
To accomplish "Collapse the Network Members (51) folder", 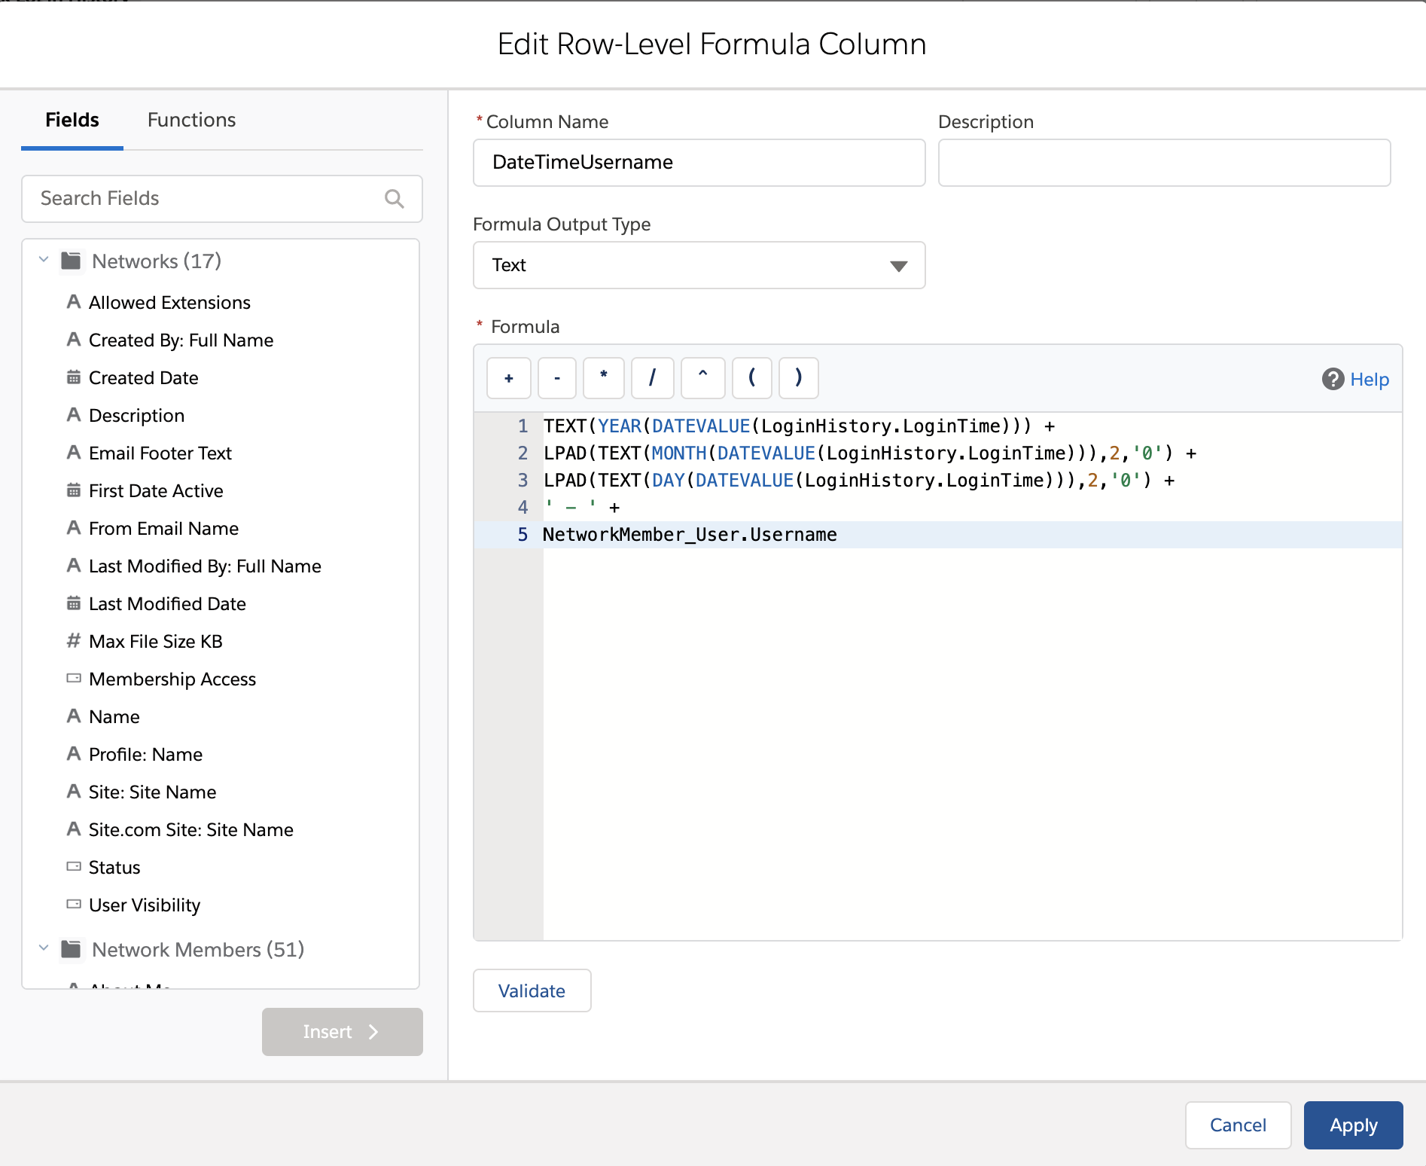I will [x=44, y=949].
